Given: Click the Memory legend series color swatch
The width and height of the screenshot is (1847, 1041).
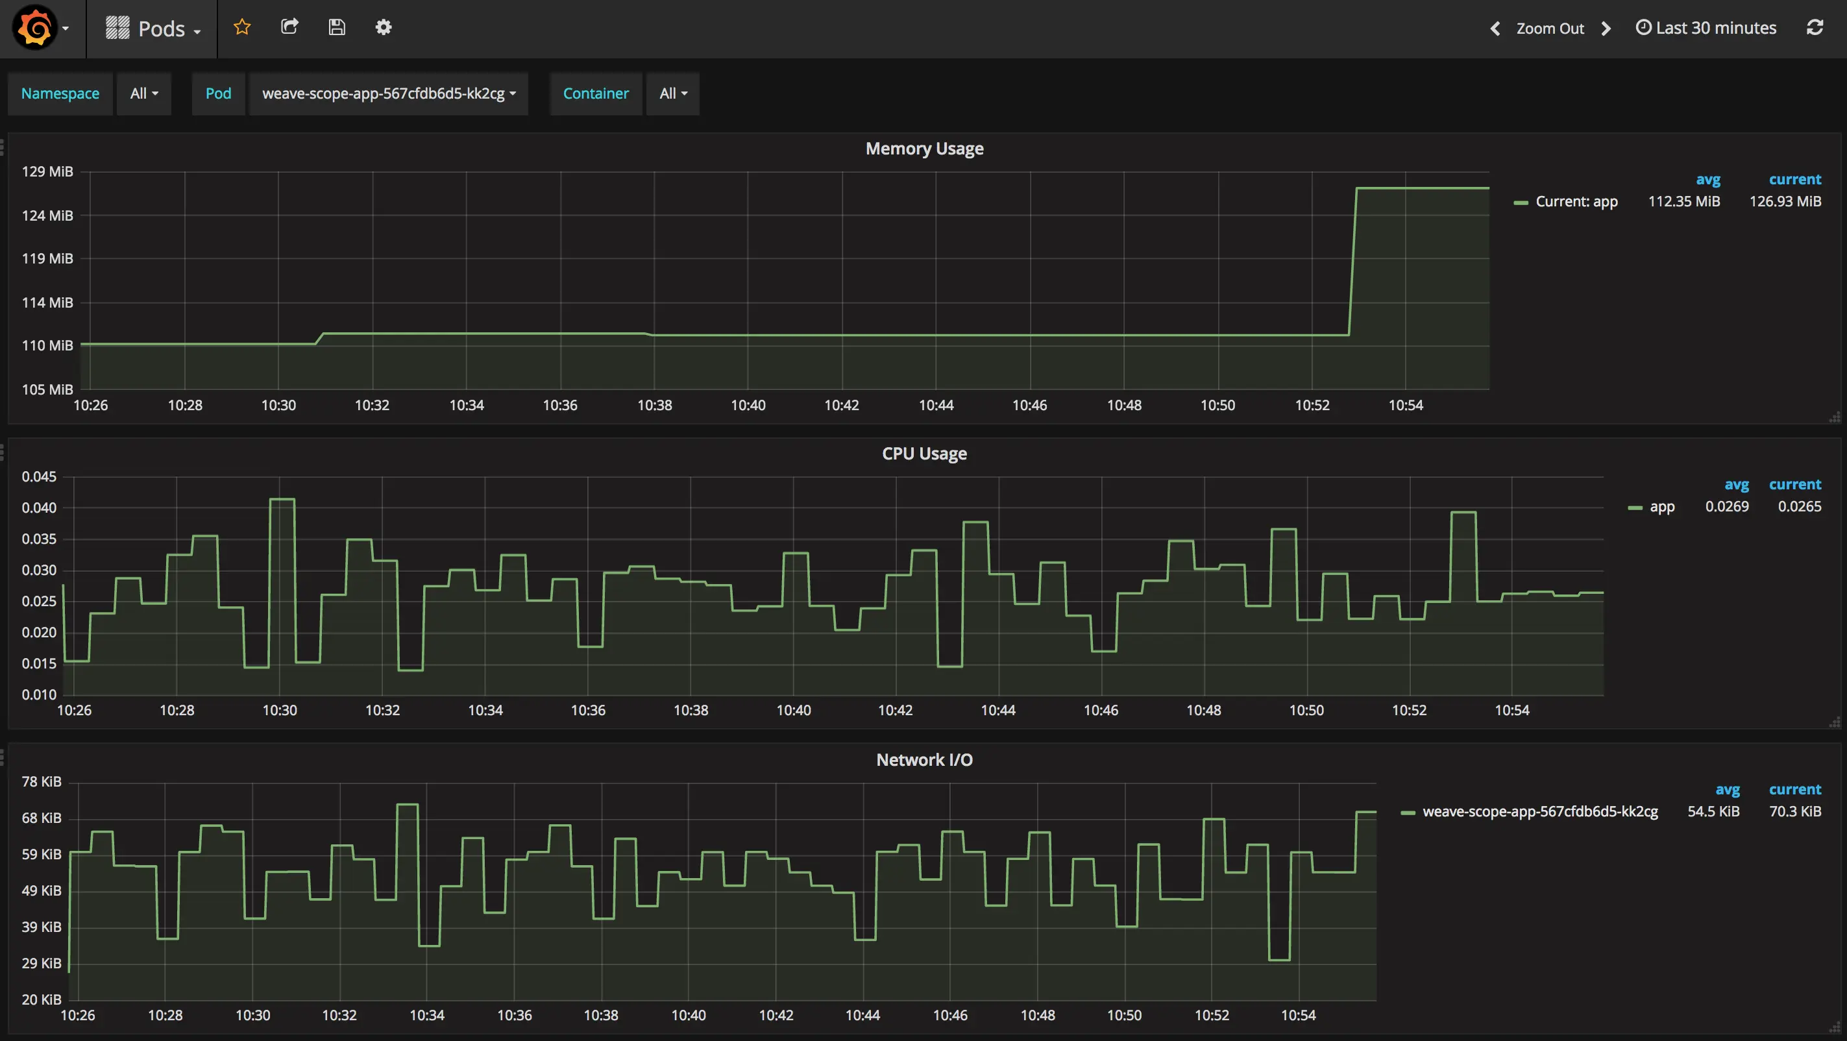Looking at the screenshot, I should tap(1521, 203).
